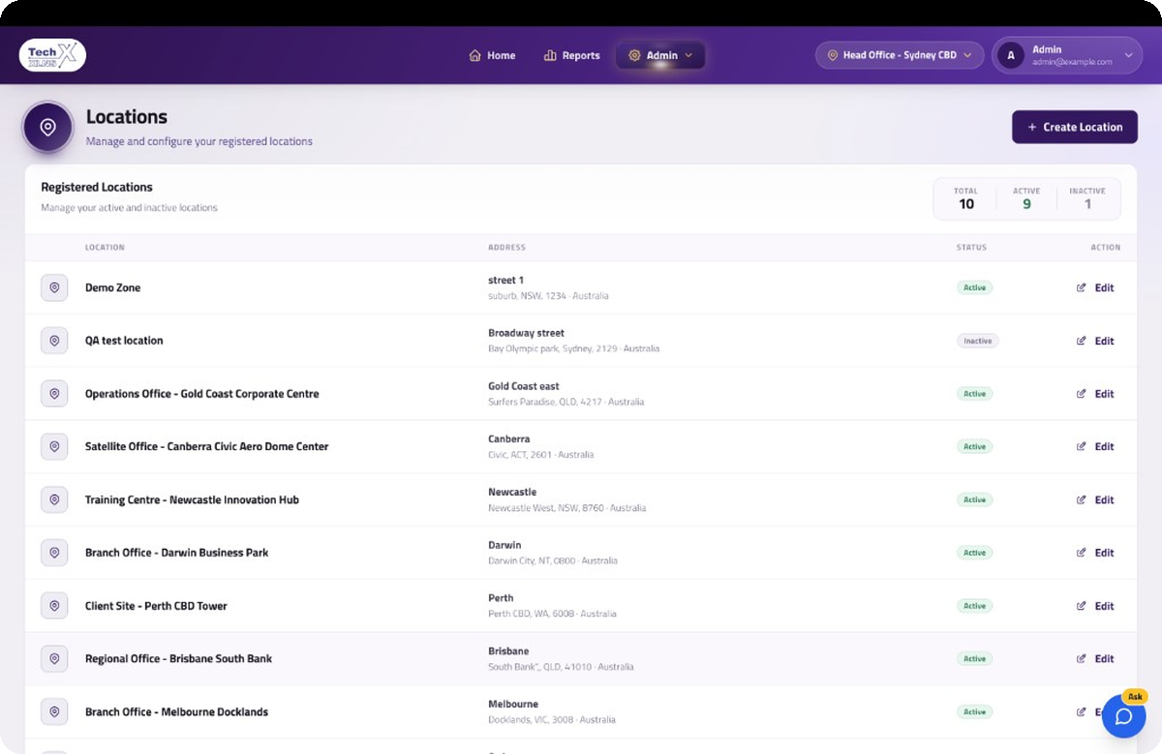Edit the Perth CBD Tower location
The image size is (1162, 754).
click(1095, 606)
